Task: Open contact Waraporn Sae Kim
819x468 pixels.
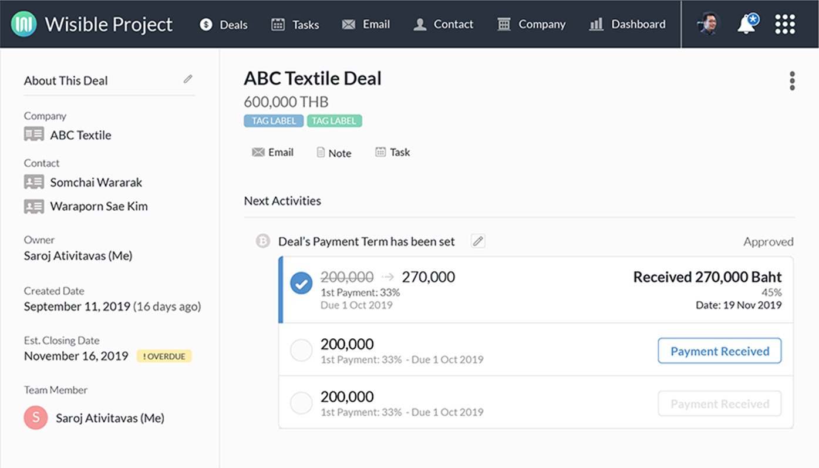Action: pyautogui.click(x=99, y=206)
